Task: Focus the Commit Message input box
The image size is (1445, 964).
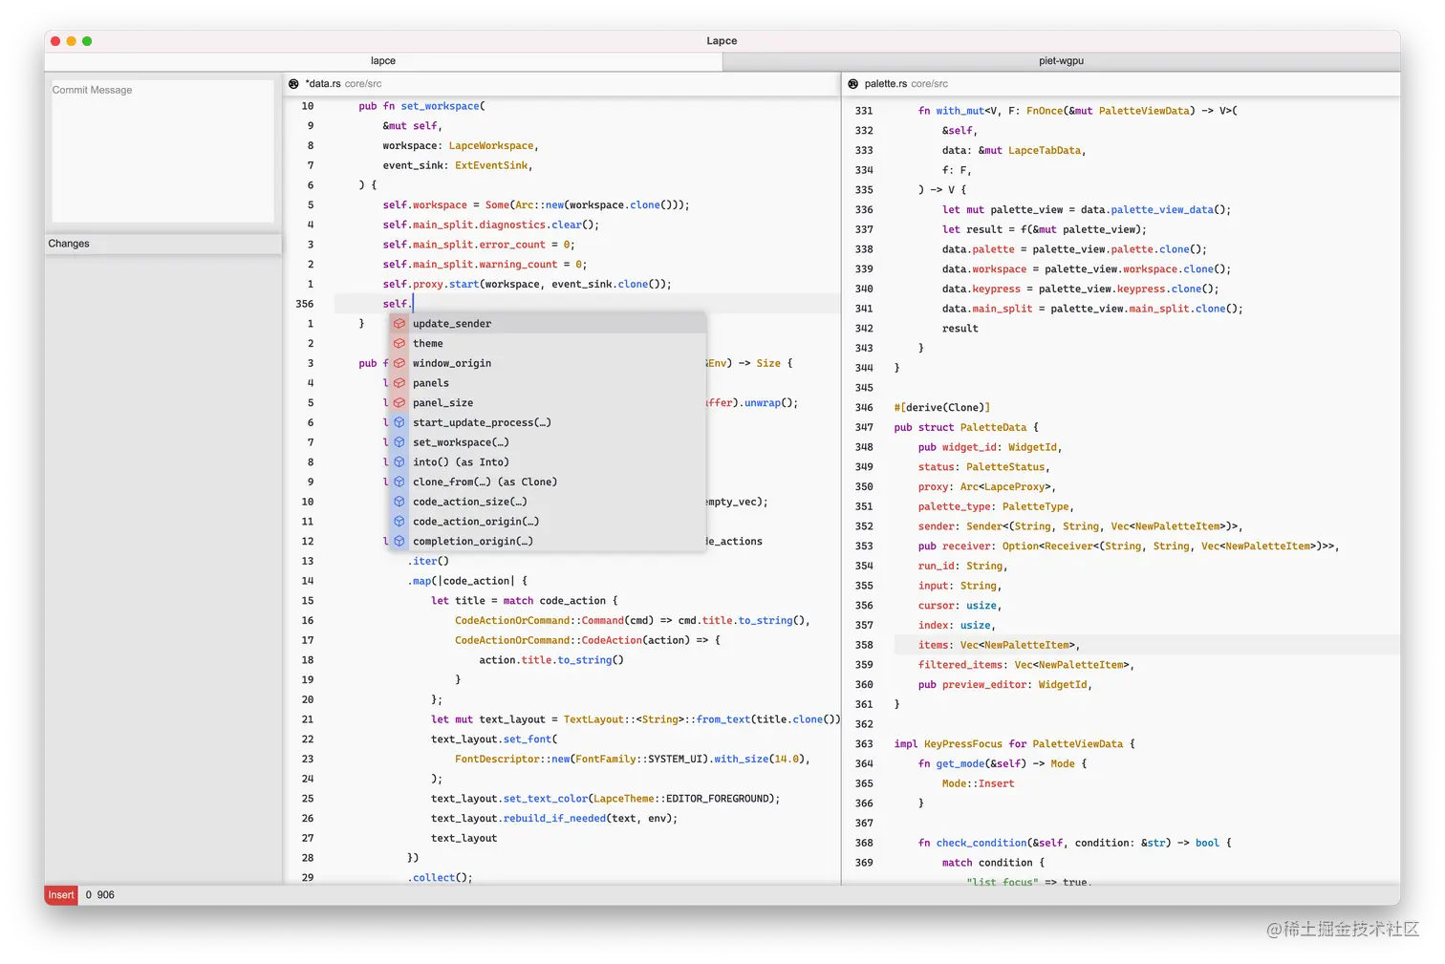Action: pyautogui.click(x=162, y=151)
